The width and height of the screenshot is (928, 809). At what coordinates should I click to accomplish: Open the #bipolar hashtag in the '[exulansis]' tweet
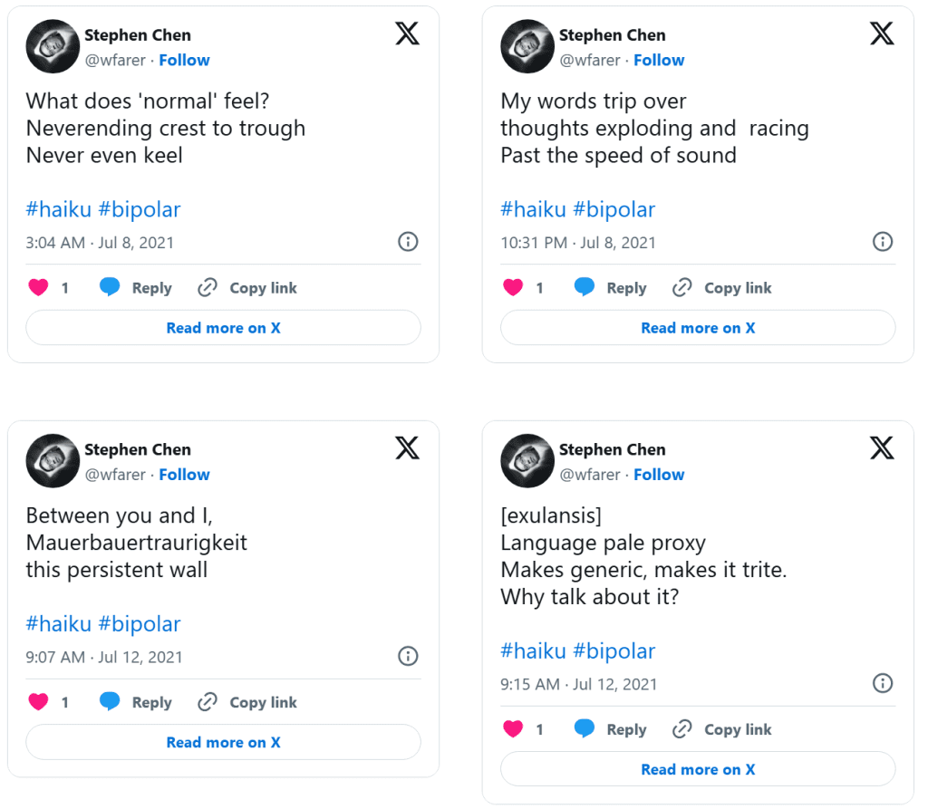[614, 650]
